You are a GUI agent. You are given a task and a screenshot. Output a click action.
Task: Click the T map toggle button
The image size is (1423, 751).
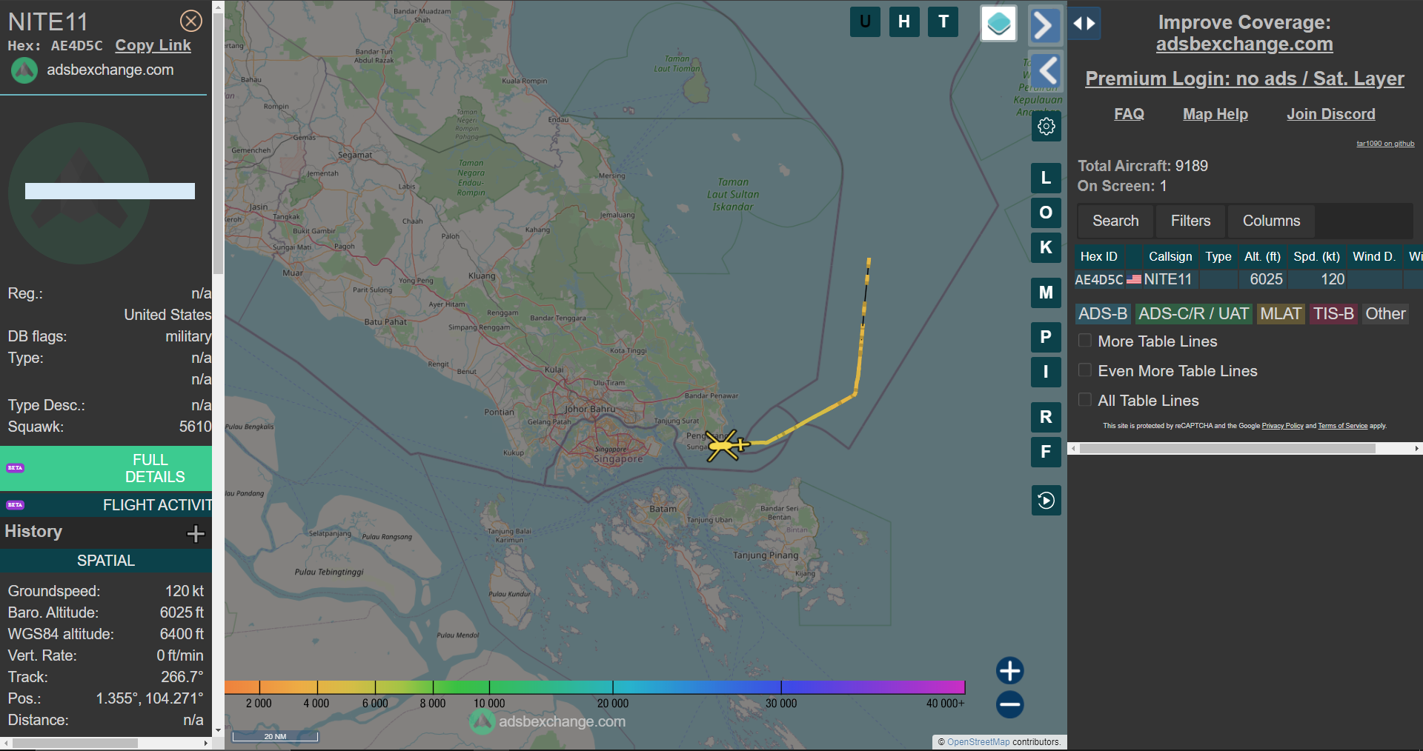[x=943, y=21]
